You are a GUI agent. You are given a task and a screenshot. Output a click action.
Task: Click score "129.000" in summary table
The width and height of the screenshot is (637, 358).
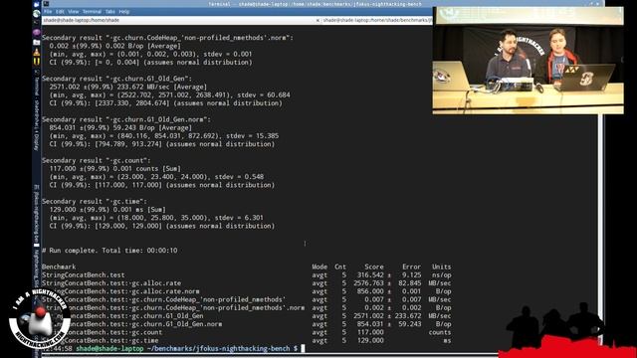click(x=370, y=340)
